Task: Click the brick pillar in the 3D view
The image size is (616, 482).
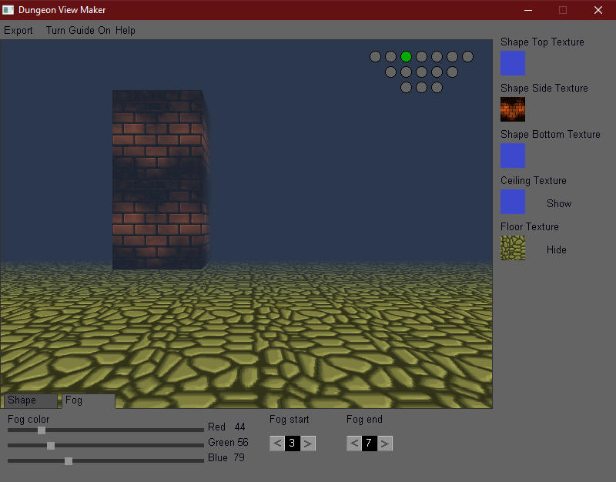Action: (160, 179)
